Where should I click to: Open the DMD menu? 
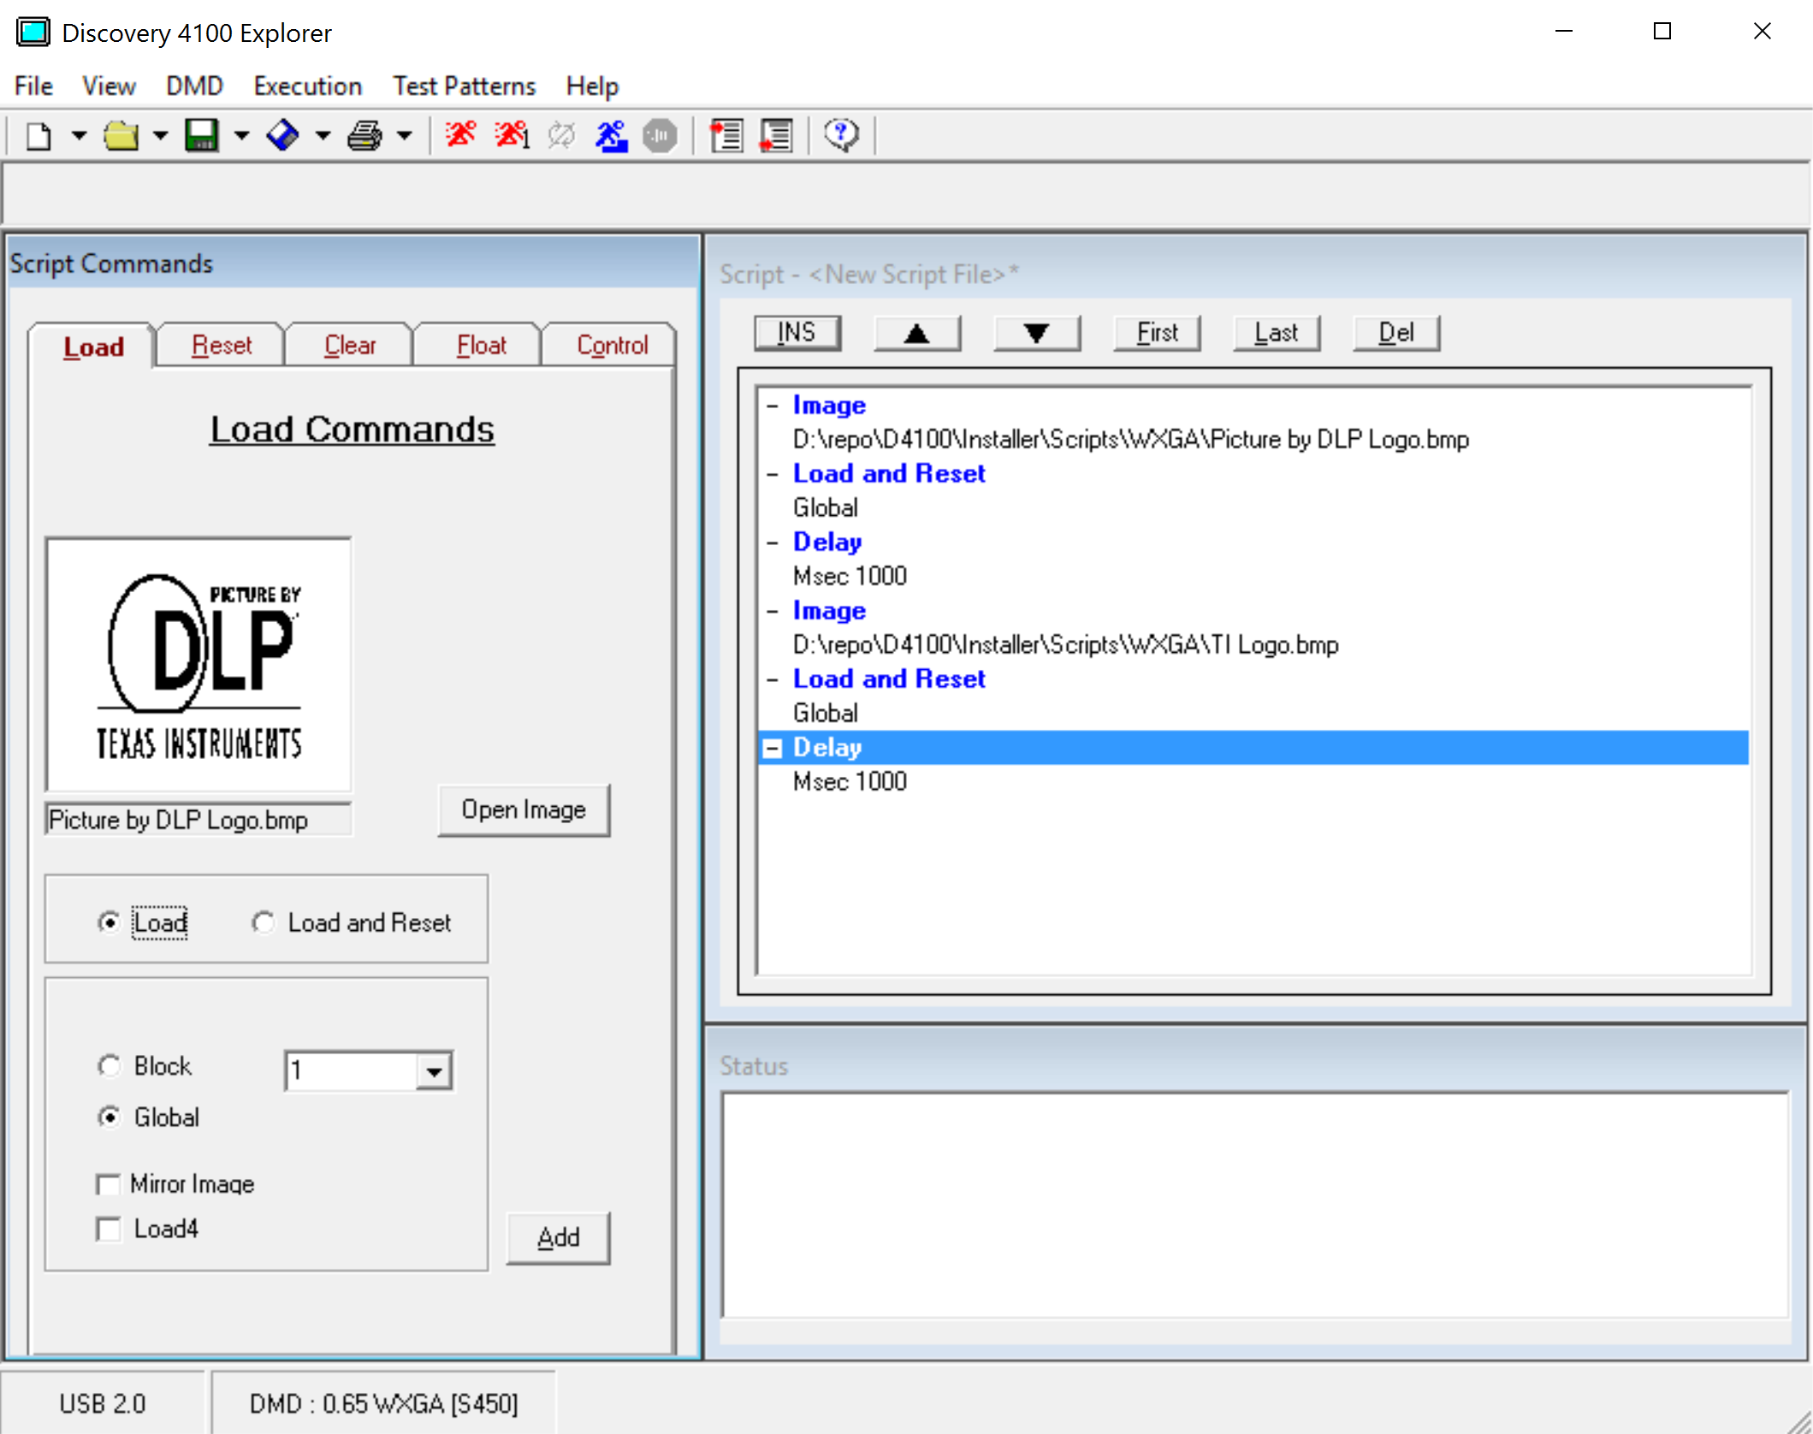[194, 86]
